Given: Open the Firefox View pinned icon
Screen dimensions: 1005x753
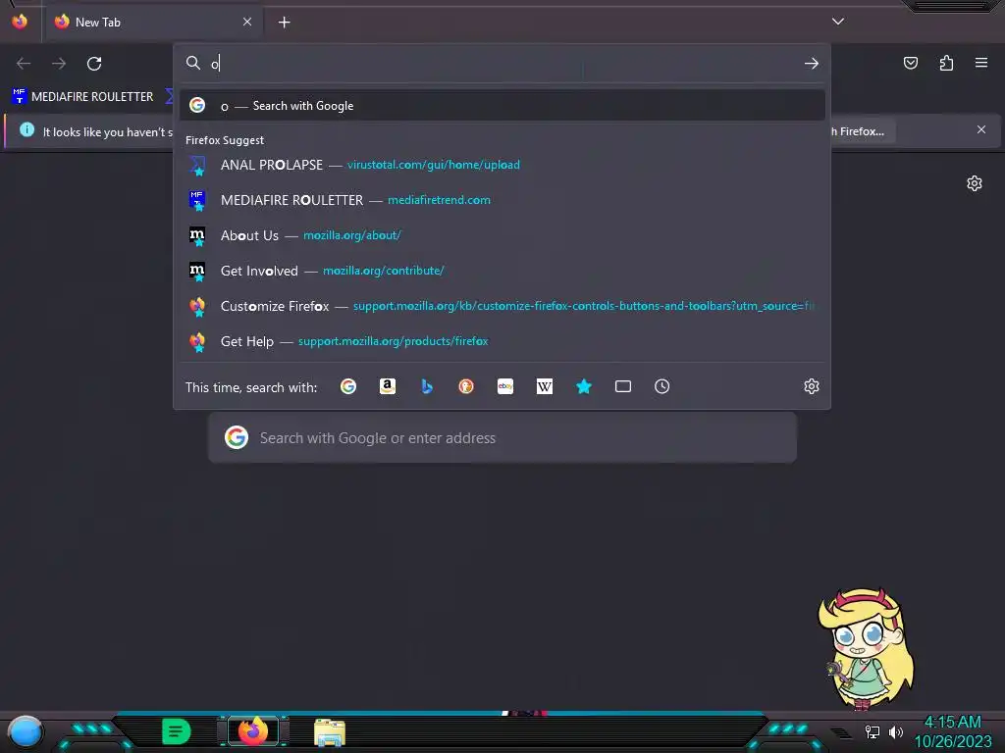Looking at the screenshot, I should pyautogui.click(x=20, y=22).
